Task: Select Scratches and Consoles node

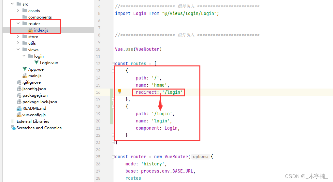Action: click(x=39, y=128)
